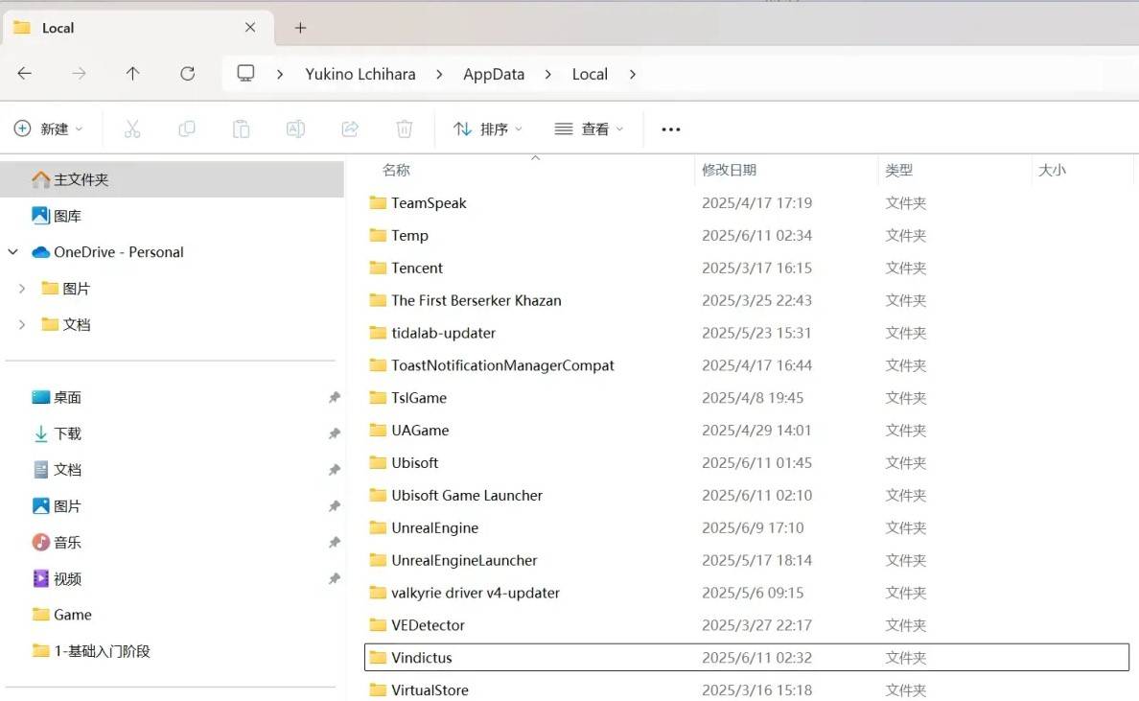Click the 视频 video icon in sidebar
The image size is (1139, 701).
coord(40,579)
